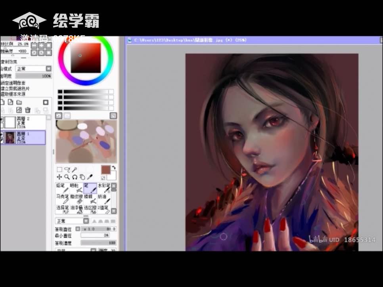This screenshot has width=383, height=287.
Task: Toggle transparent color under foreground swatch
Action: (x=103, y=178)
